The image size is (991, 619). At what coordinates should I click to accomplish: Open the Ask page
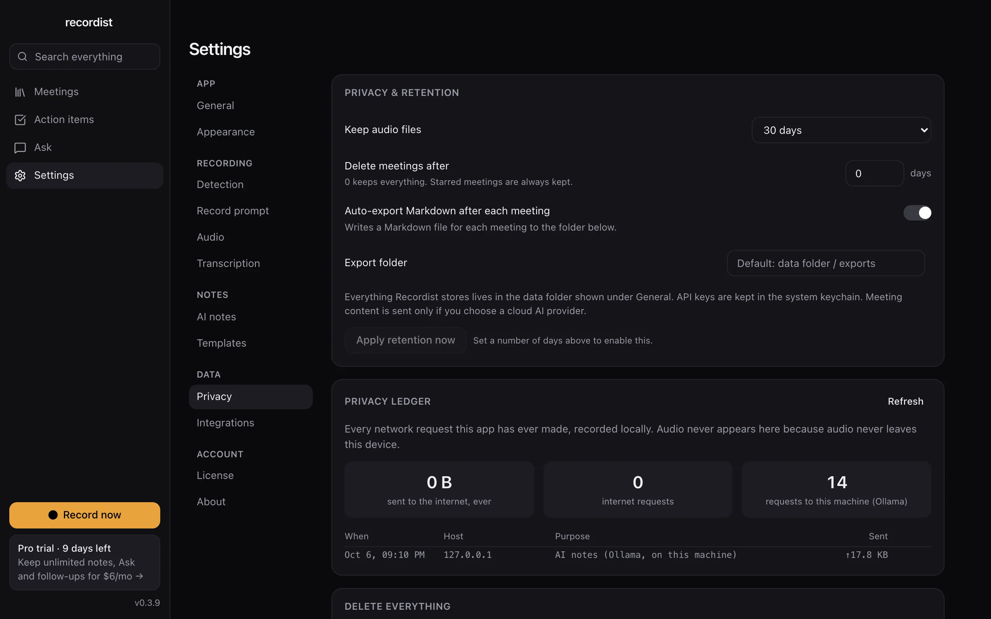(85, 148)
